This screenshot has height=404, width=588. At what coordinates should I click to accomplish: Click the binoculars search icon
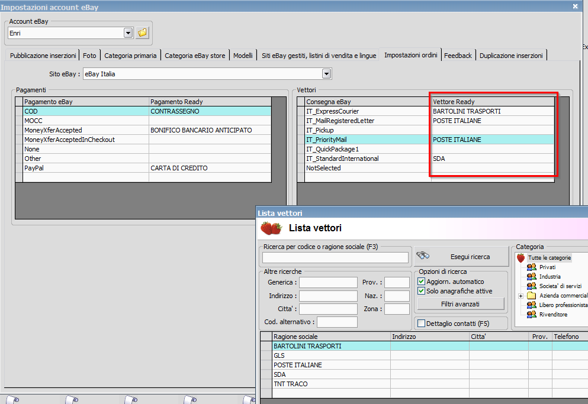(423, 256)
